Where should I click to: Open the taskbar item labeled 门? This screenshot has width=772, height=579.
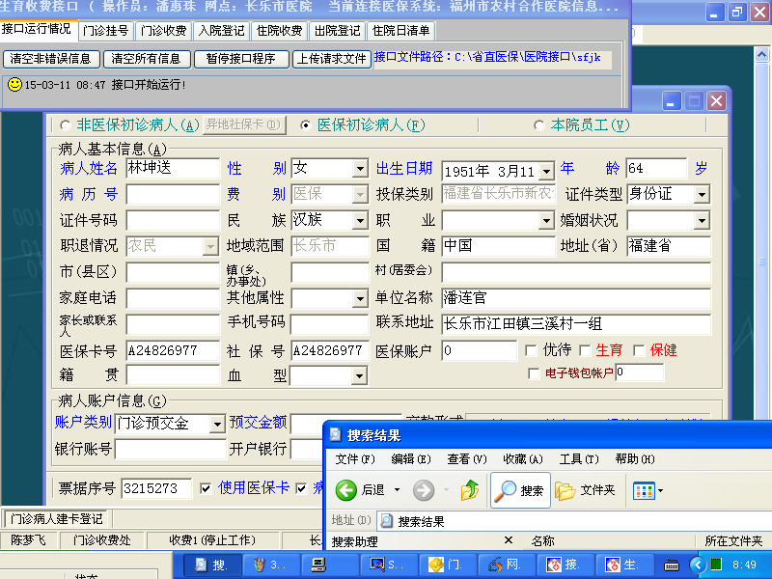[447, 565]
